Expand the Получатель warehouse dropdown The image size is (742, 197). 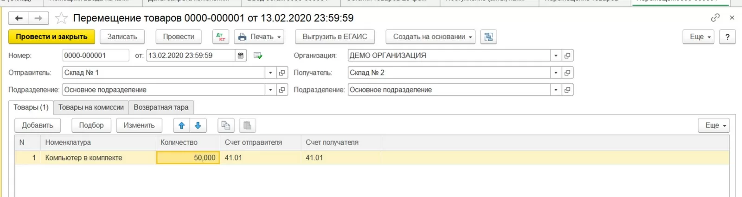[556, 73]
